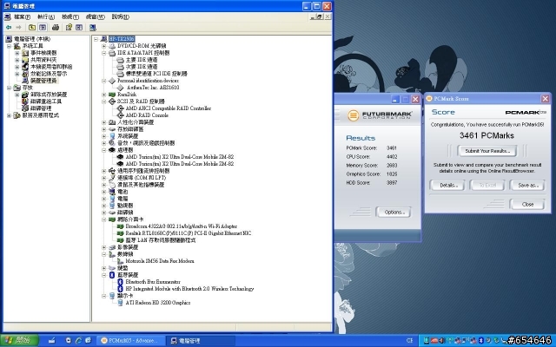This screenshot has height=347, width=556.
Task: Click the Scan for hardware changes toolbar icon
Action: [x=93, y=27]
